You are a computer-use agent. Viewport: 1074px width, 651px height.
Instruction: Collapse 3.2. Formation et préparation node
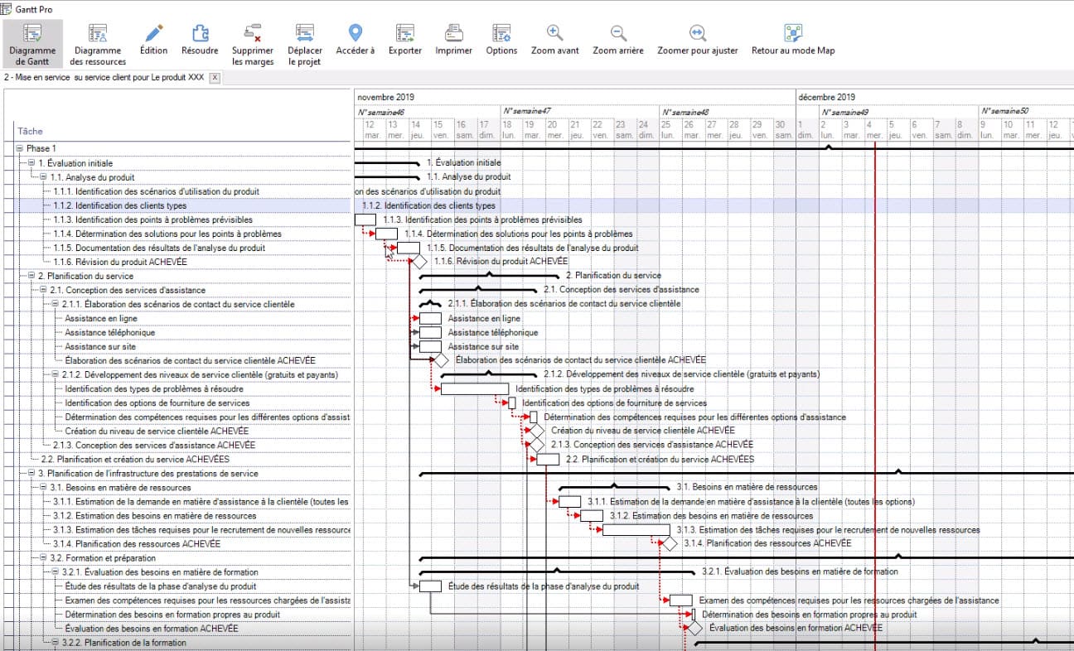point(44,558)
